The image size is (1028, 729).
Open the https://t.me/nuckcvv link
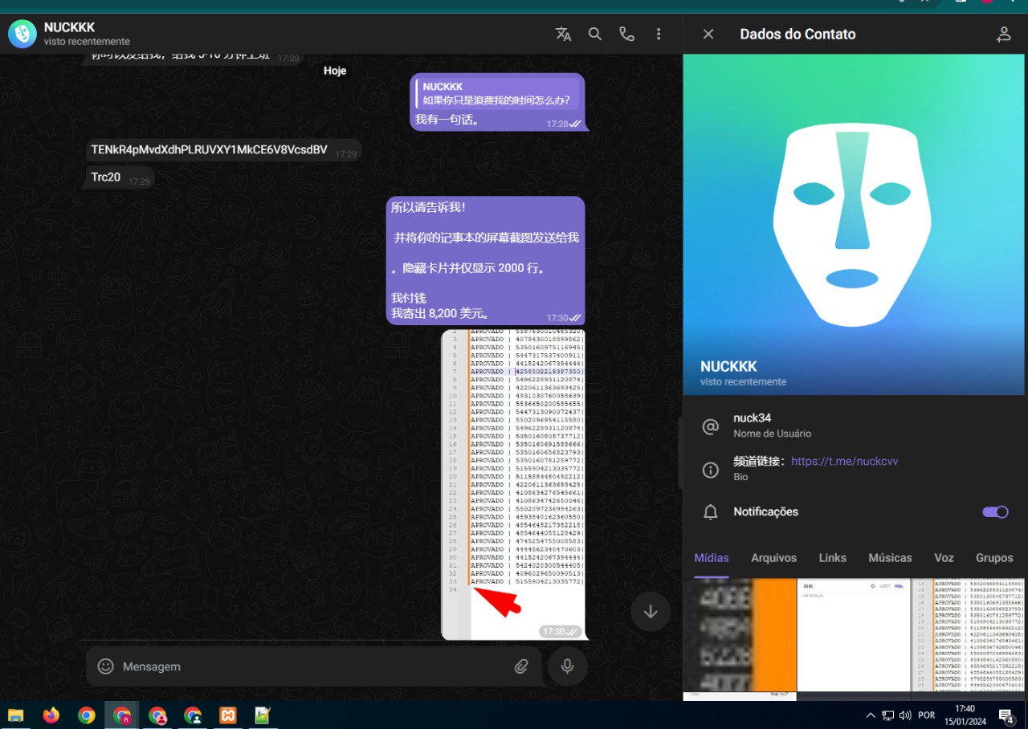click(844, 462)
